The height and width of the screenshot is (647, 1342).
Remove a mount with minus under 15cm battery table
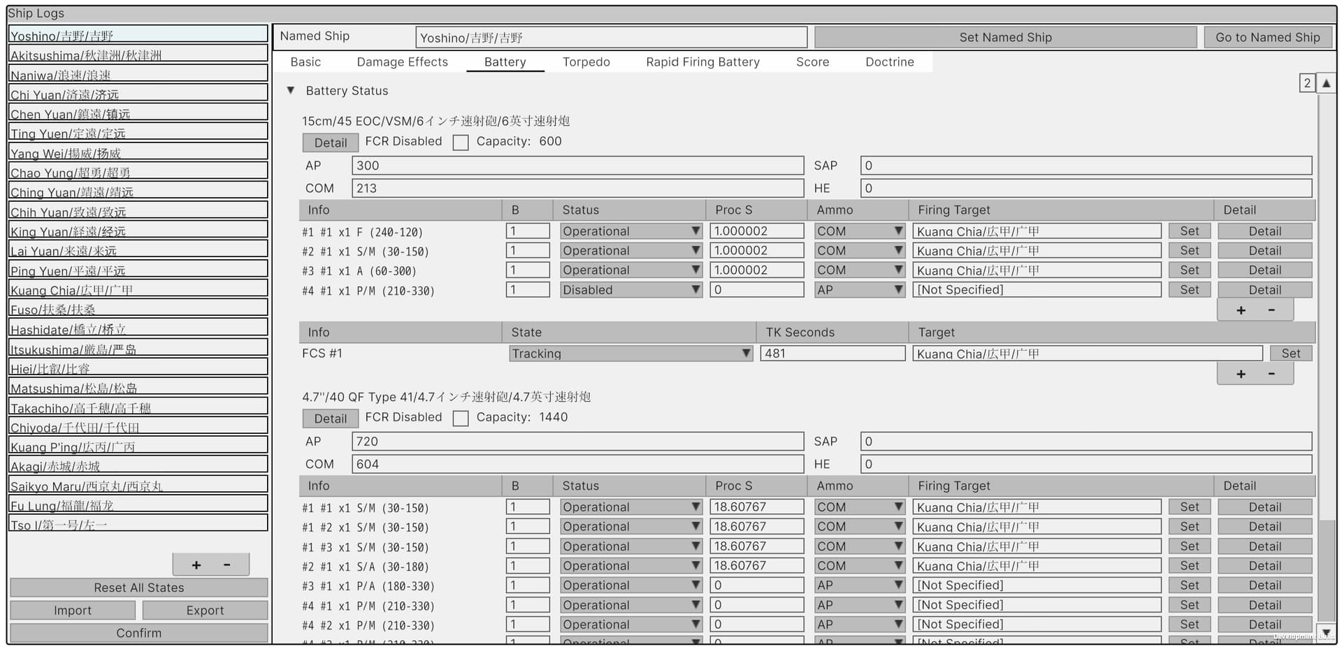click(1271, 310)
